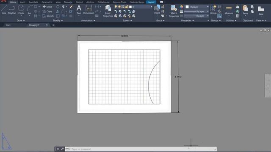Screen dimensions: 271x152
Task: Open the linetype ByLayer dropdown
Action: click(196, 16)
